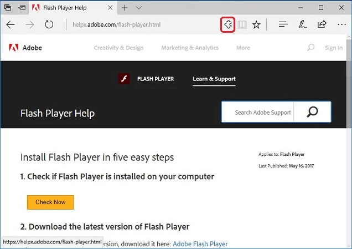Open Marketing & Analytics menu
The height and width of the screenshot is (249, 352).
[x=190, y=48]
